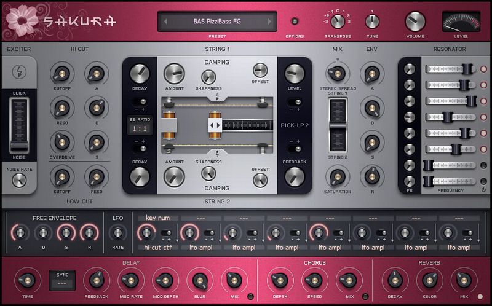Viewport: 492px width, 306px height.
Task: Open the preset name display list
Action: (x=216, y=22)
